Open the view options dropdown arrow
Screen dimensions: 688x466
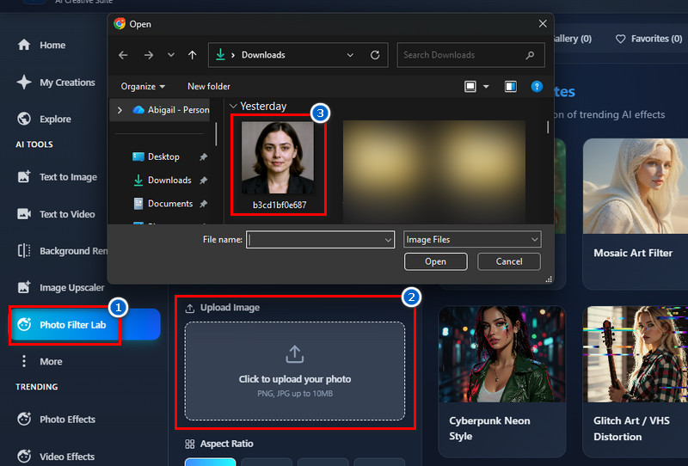click(486, 87)
